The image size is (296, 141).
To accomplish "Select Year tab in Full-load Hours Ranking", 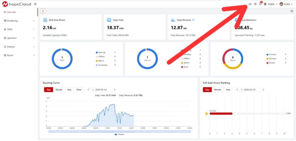I will pyautogui.click(x=228, y=90).
